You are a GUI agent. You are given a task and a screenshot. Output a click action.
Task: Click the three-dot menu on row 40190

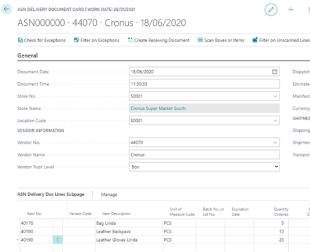[57, 240]
